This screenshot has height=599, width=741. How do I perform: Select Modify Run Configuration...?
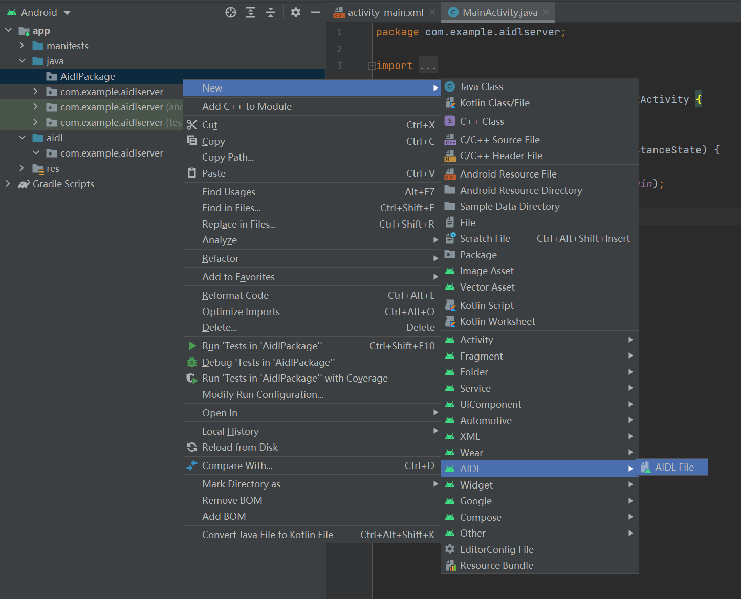coord(312,394)
